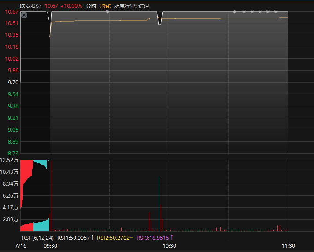Screen dimensions: 314x252
Task: Toggle the 均线 average line display
Action: tap(105, 6)
